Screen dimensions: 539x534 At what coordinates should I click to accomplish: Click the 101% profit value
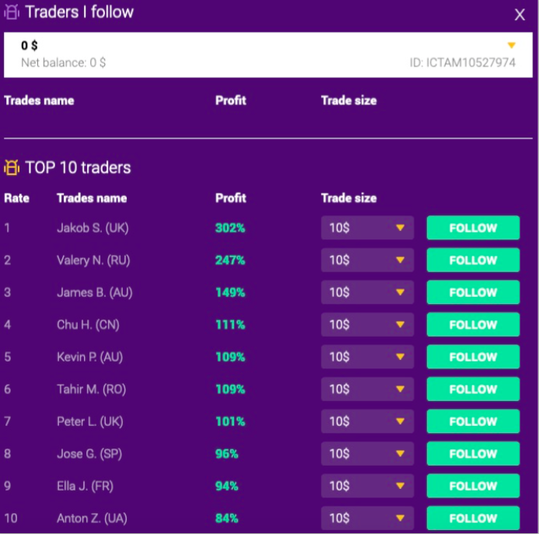(x=230, y=422)
